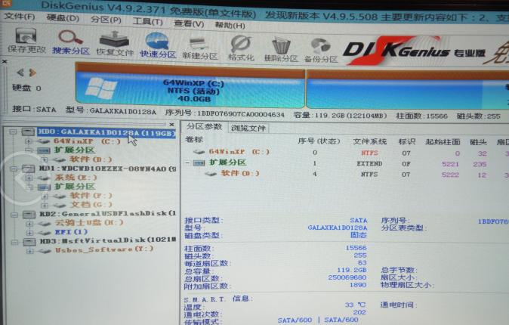Click the SATA/600 transfer mode value
The image size is (509, 325).
(x=318, y=320)
